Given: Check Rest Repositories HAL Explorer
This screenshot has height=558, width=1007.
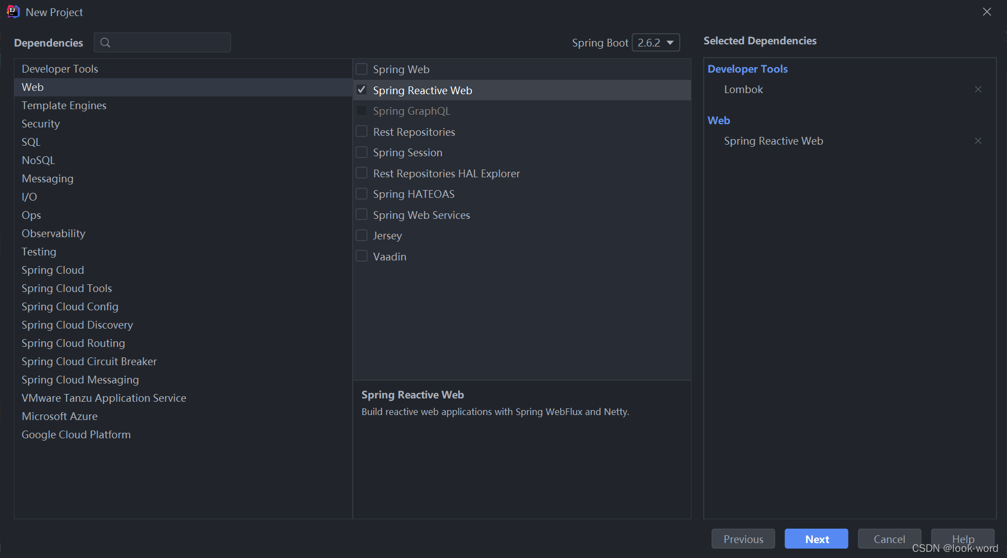Looking at the screenshot, I should (362, 173).
